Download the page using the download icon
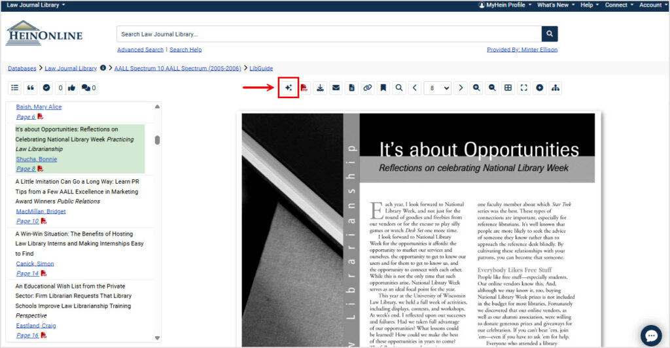 (x=320, y=88)
